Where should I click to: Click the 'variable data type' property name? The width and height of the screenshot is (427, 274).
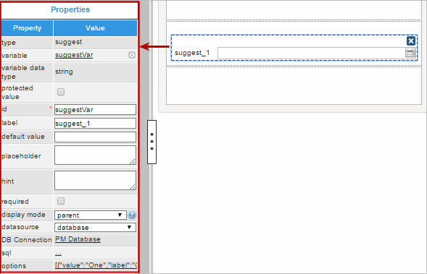pos(23,72)
